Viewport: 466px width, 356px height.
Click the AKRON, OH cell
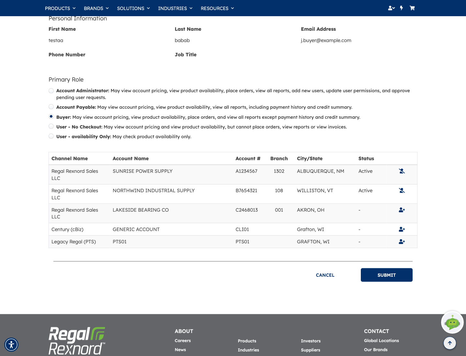pyautogui.click(x=311, y=210)
